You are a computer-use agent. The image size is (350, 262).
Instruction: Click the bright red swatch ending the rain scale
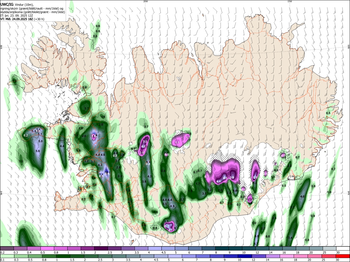click(342, 256)
